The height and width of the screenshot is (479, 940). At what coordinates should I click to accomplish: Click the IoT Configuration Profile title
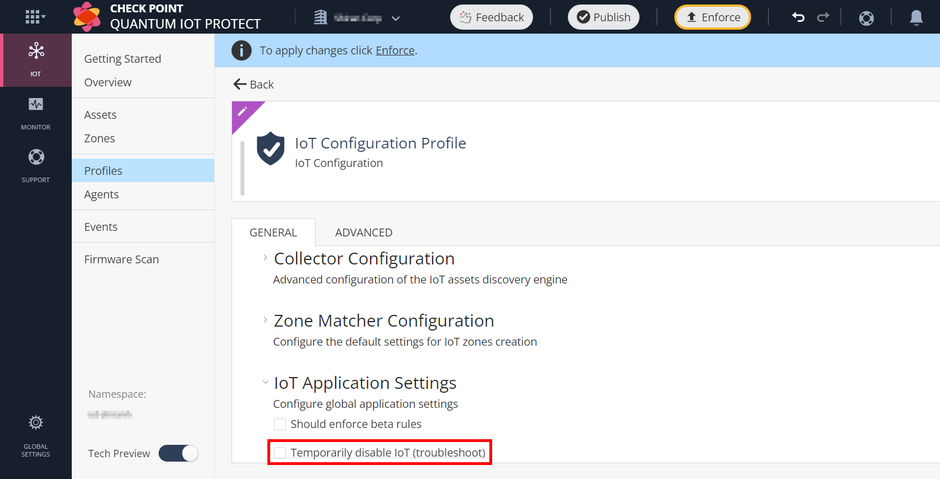[x=381, y=143]
